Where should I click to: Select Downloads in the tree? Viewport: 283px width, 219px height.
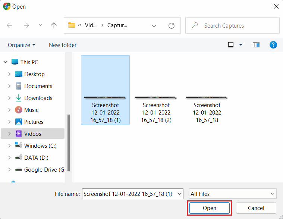[x=38, y=98]
